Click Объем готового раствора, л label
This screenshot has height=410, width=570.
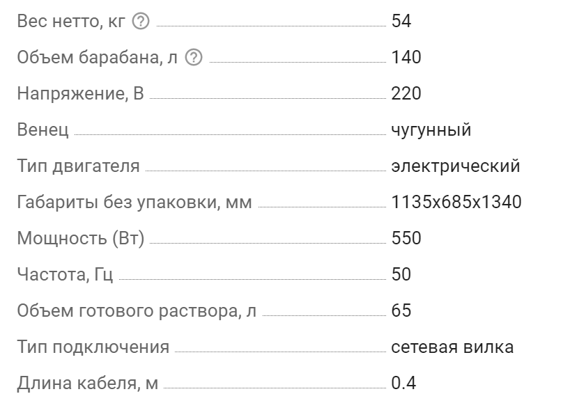point(137,311)
